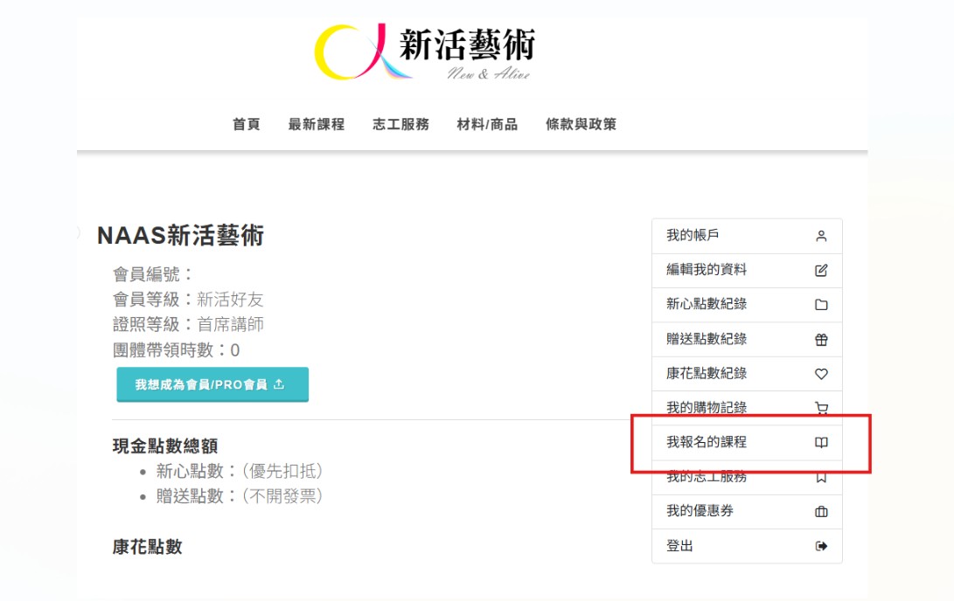Open the 材料/商品 navigation item
Image resolution: width=954 pixels, height=601 pixels.
pos(487,125)
